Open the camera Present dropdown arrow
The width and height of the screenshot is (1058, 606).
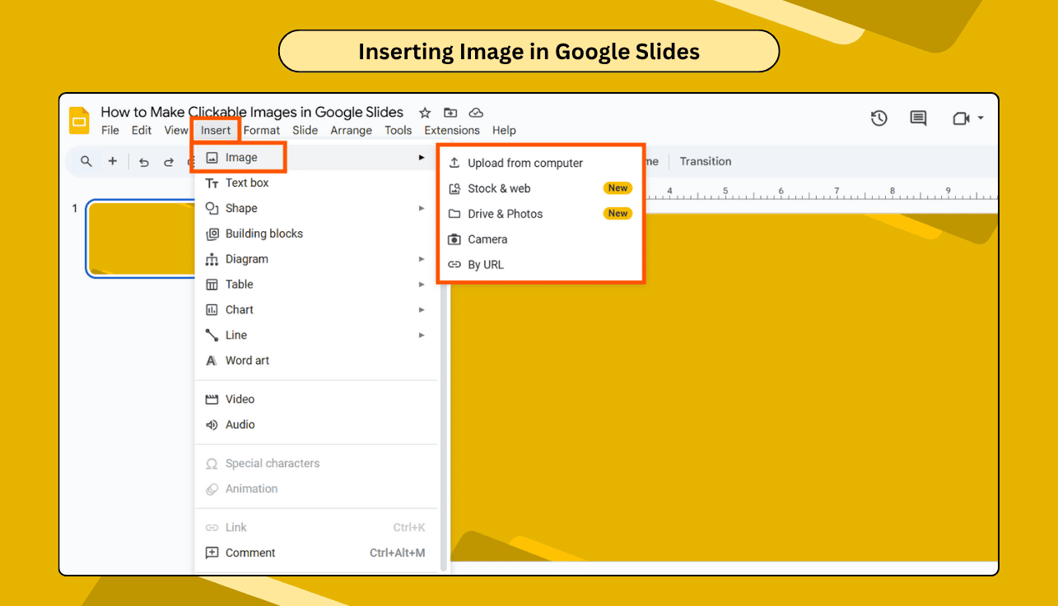point(980,118)
